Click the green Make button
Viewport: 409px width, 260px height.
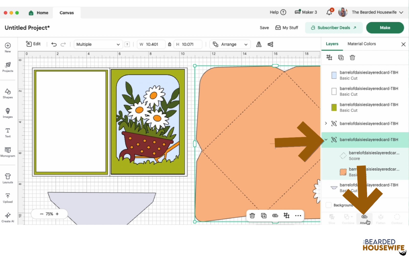click(385, 28)
